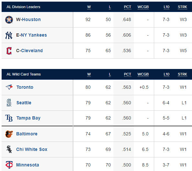Image resolution: width=192 pixels, height=171 pixels.
Task: Click the Baltimore Orioles logo
Action: pos(9,134)
